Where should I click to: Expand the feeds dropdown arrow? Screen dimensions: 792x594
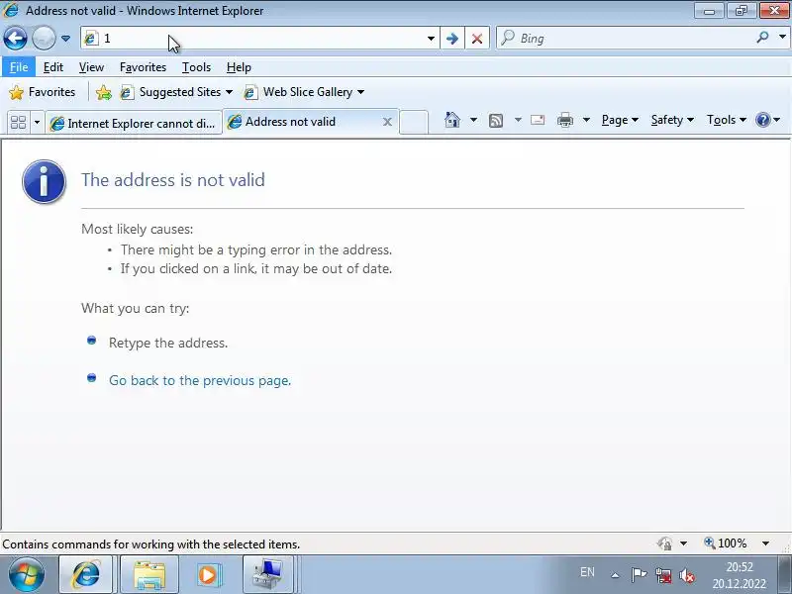click(518, 120)
